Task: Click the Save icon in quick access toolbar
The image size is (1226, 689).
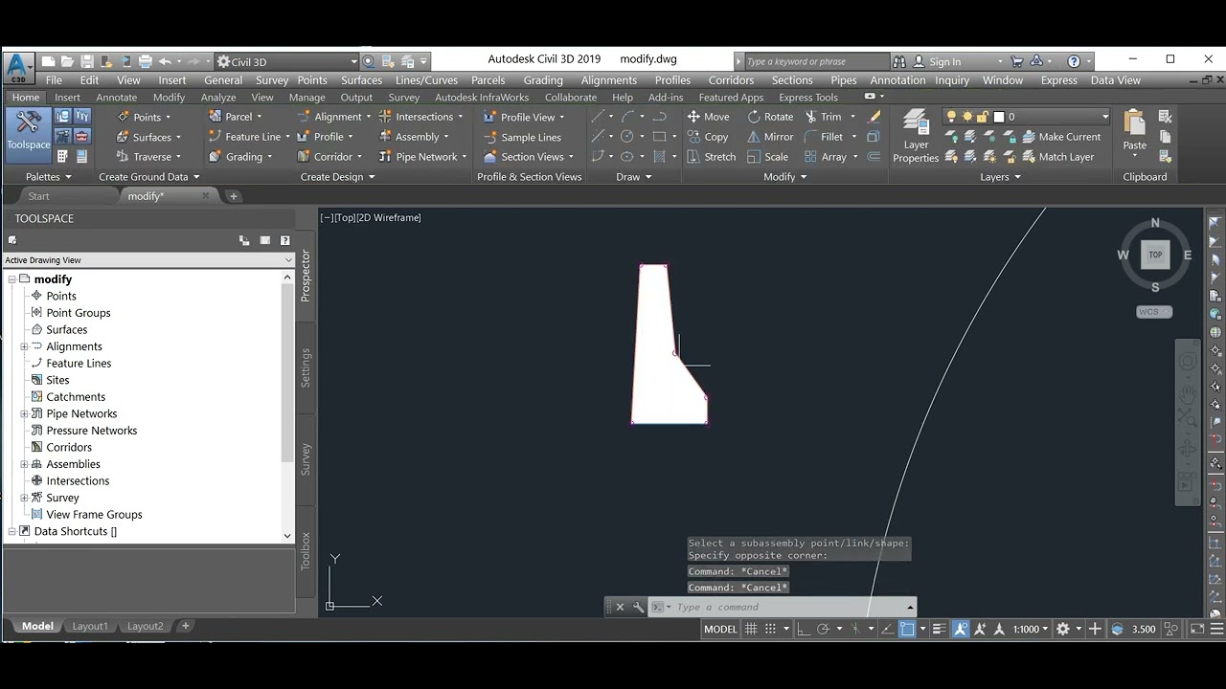Action: (87, 61)
